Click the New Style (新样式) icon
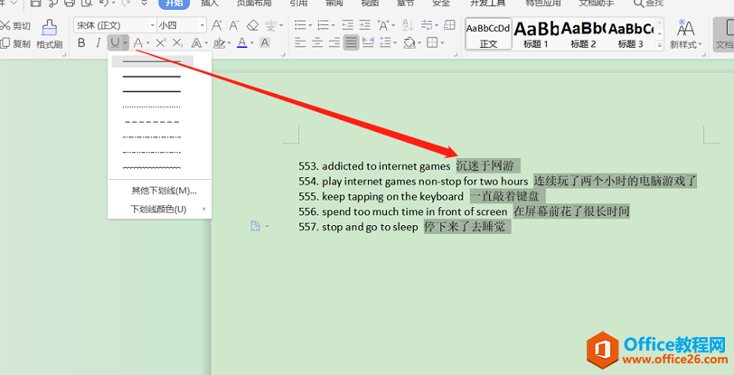Screen dimensions: 734x375 (x=686, y=33)
